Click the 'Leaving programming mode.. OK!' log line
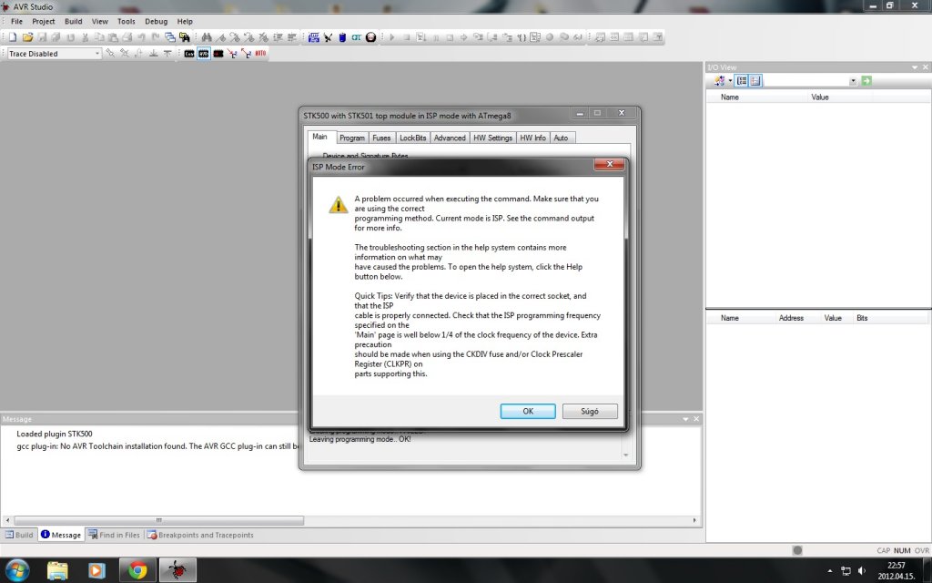932x583 pixels. pos(360,439)
